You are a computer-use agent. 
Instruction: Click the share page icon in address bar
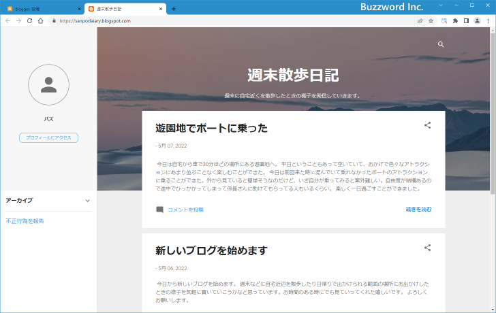(420, 21)
